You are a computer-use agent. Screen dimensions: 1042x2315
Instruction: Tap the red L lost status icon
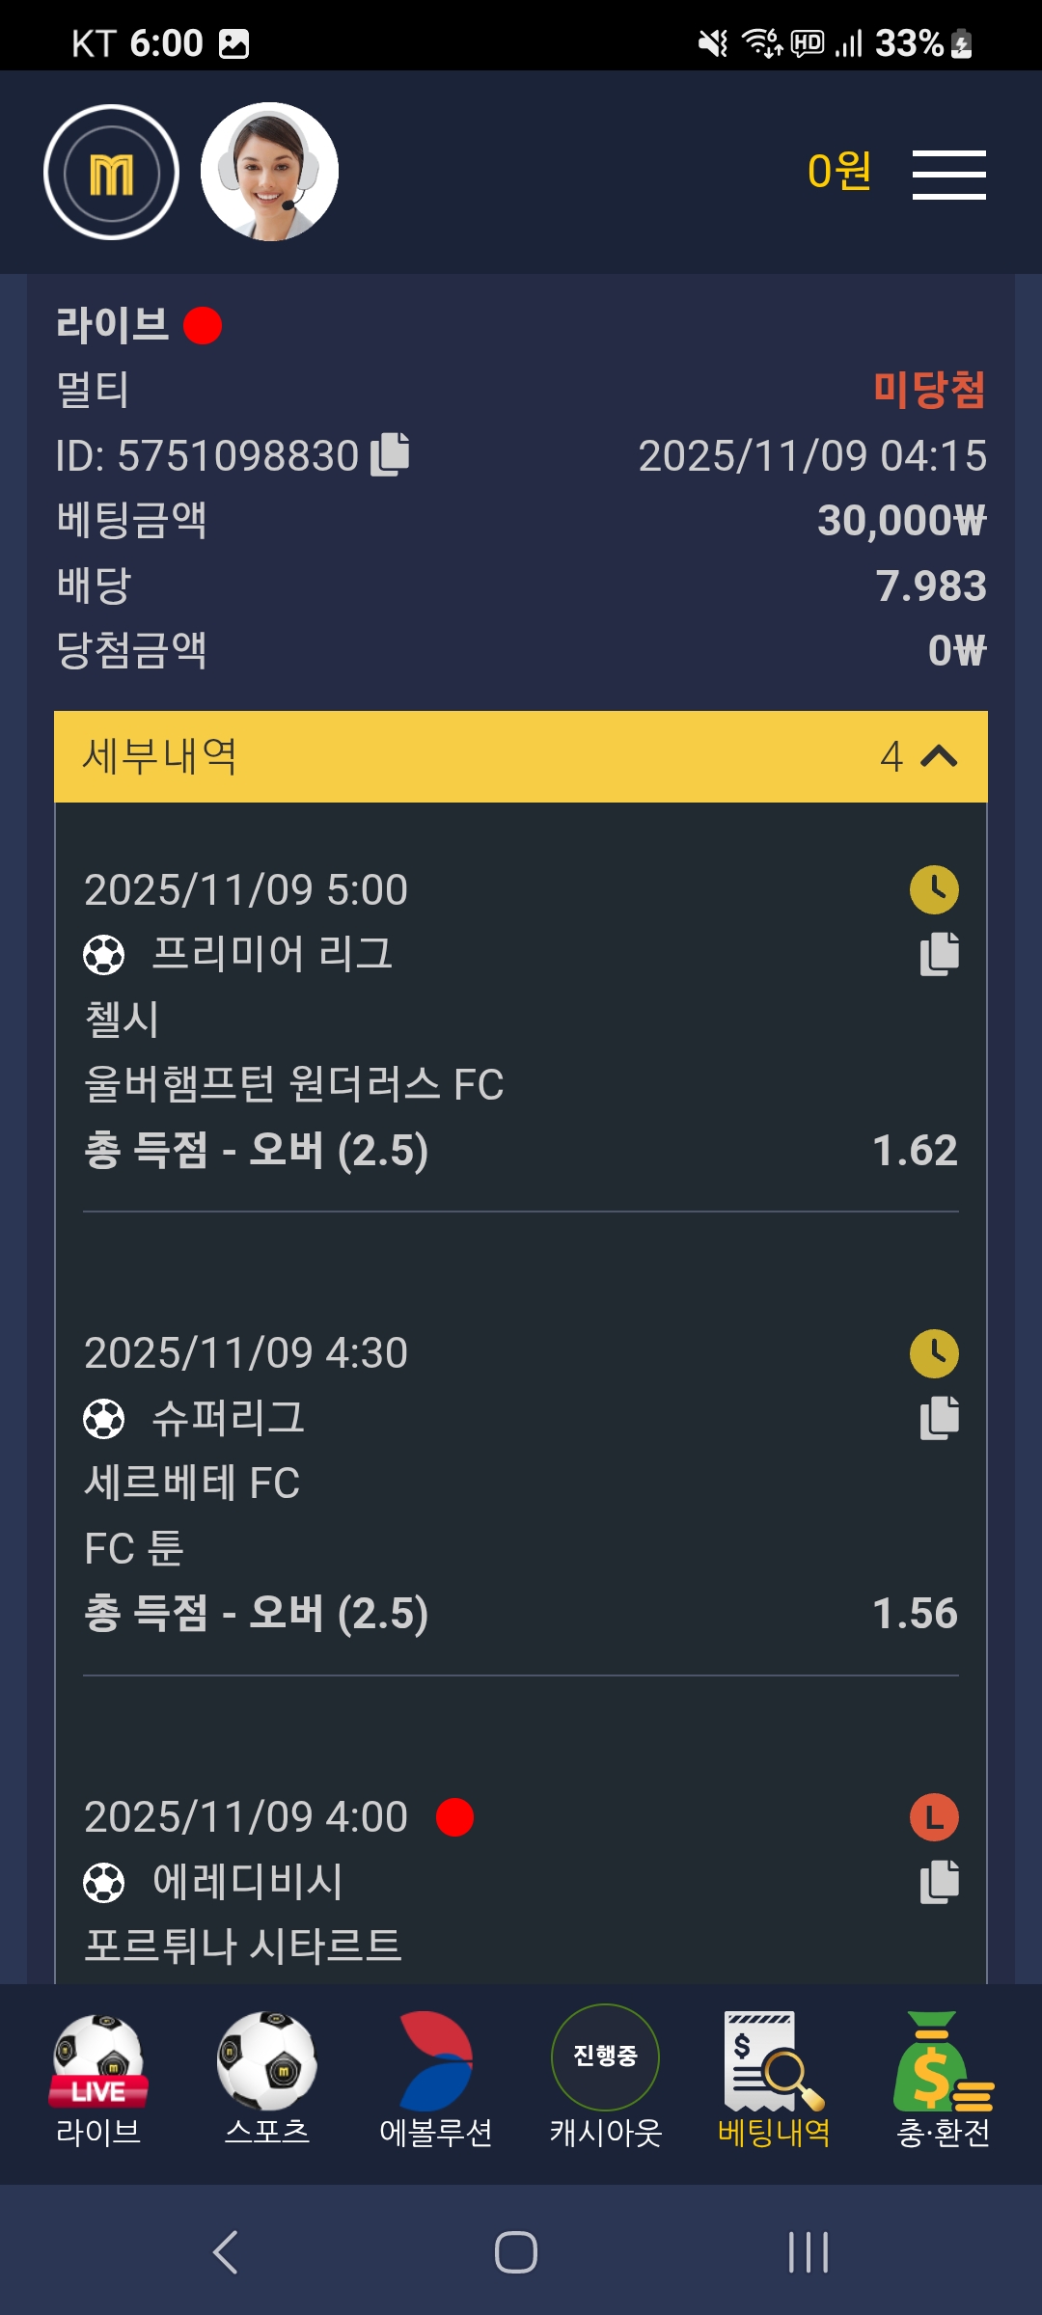point(934,1817)
